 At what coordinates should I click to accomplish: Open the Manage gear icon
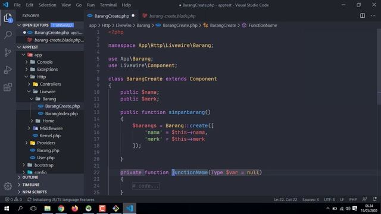[8, 186]
